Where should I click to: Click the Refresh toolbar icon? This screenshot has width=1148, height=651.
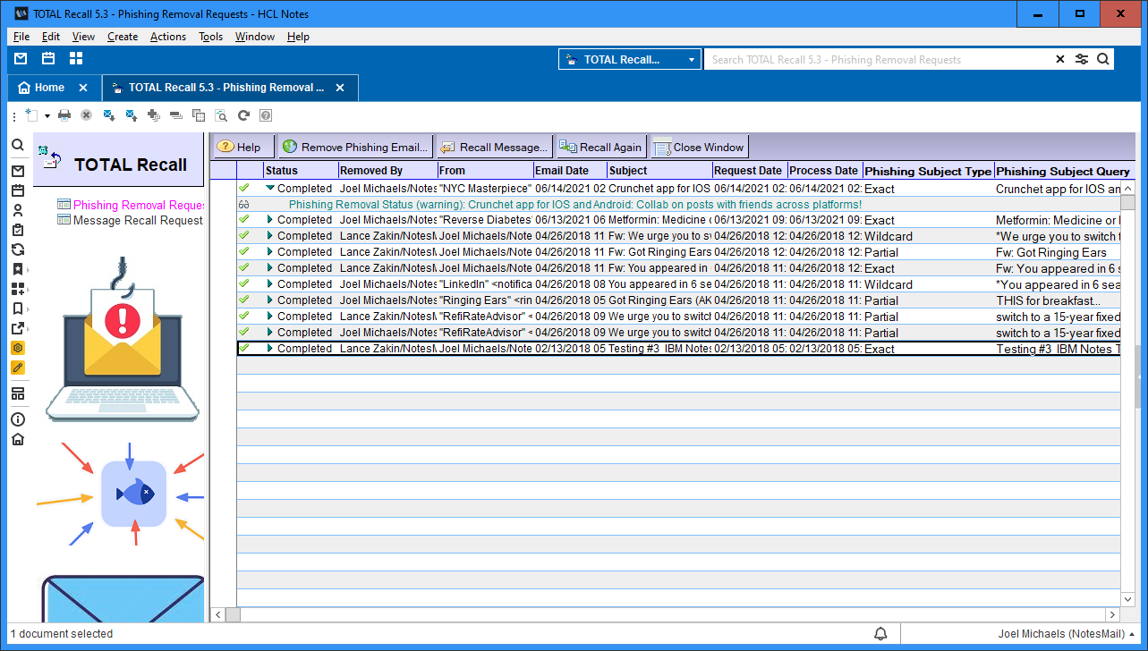pyautogui.click(x=243, y=115)
